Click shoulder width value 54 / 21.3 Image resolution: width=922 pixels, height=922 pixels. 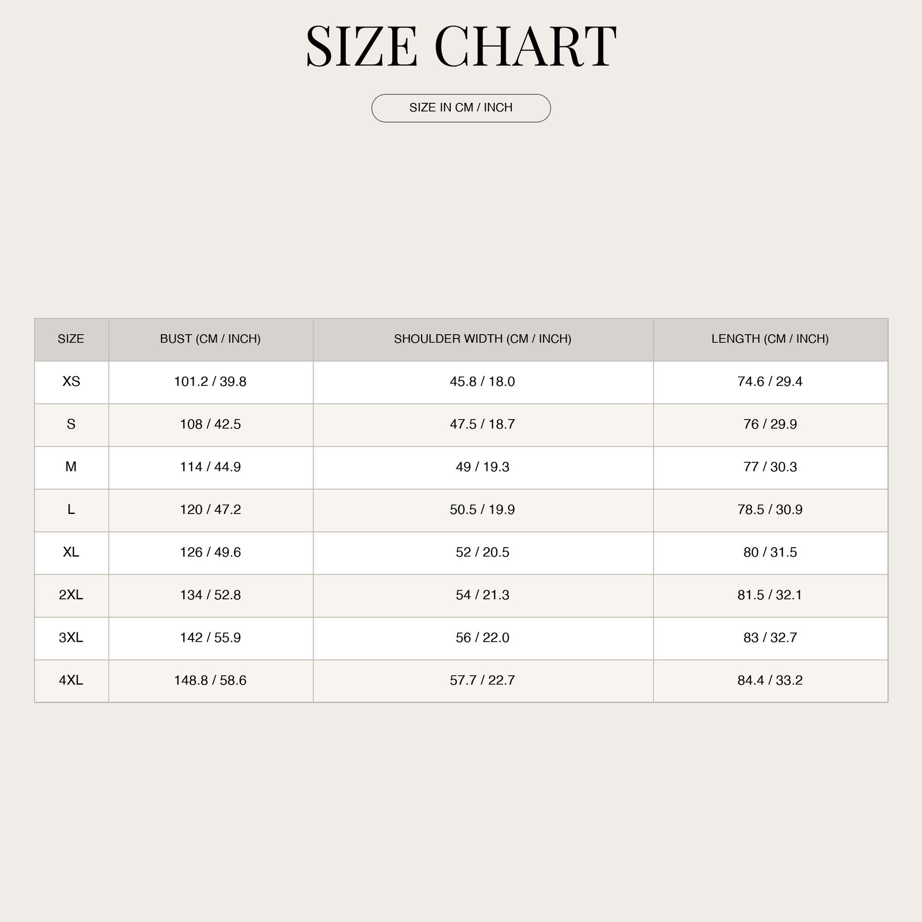tap(483, 595)
